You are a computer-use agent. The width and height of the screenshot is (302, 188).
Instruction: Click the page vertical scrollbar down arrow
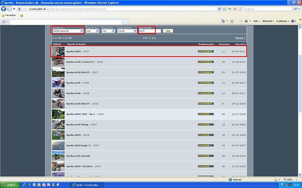300,174
